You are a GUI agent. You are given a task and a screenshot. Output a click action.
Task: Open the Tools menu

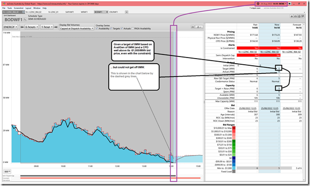tap(9, 8)
